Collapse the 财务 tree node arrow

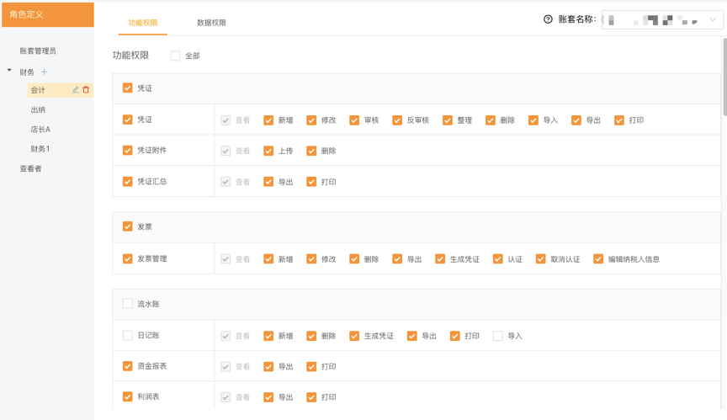tap(9, 72)
